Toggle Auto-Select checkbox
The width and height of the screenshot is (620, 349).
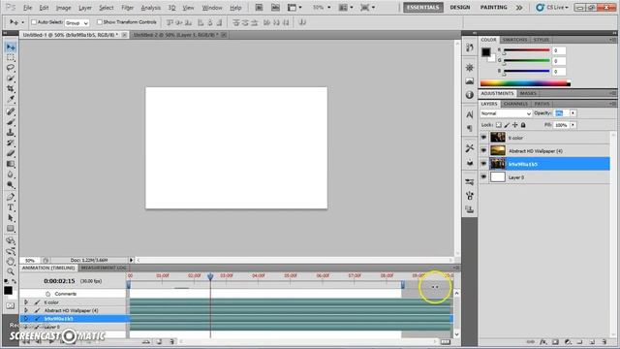34,22
